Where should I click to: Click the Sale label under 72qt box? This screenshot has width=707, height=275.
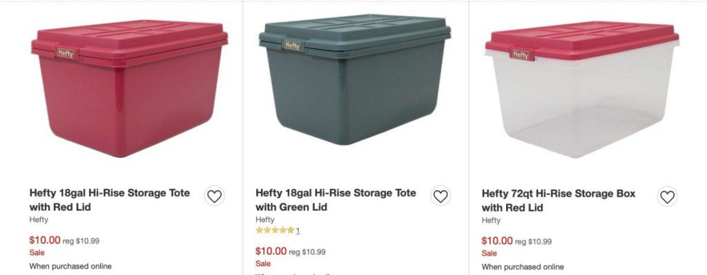[x=490, y=254]
